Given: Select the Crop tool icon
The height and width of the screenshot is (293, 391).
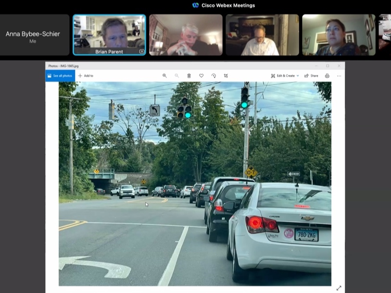Looking at the screenshot, I should pos(226,75).
